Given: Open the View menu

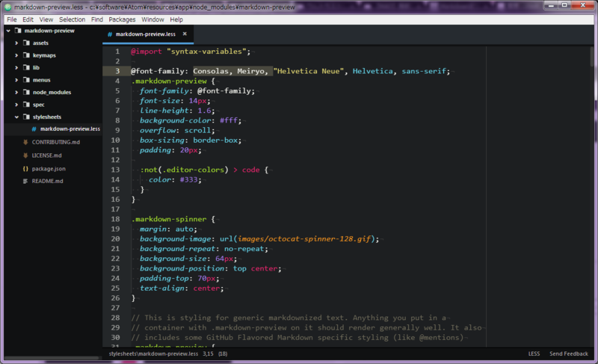Looking at the screenshot, I should click(46, 19).
